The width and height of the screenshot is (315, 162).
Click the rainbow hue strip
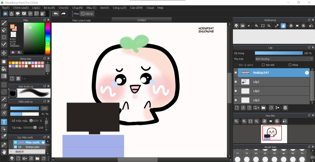point(48,38)
